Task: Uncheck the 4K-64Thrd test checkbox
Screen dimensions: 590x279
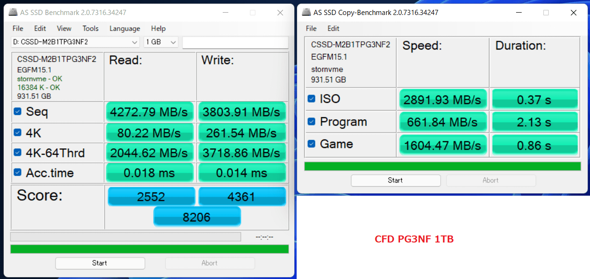Action: pos(17,153)
